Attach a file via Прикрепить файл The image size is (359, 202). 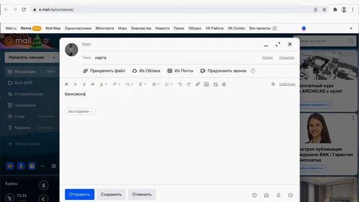104,71
